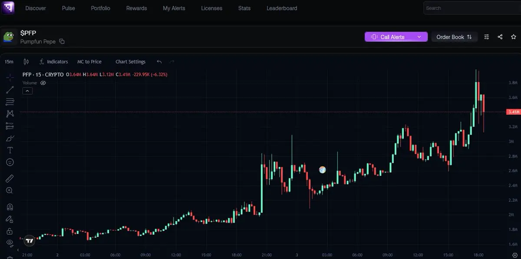Image resolution: width=521 pixels, height=259 pixels.
Task: Click the purple app logo icon
Action: click(8, 8)
